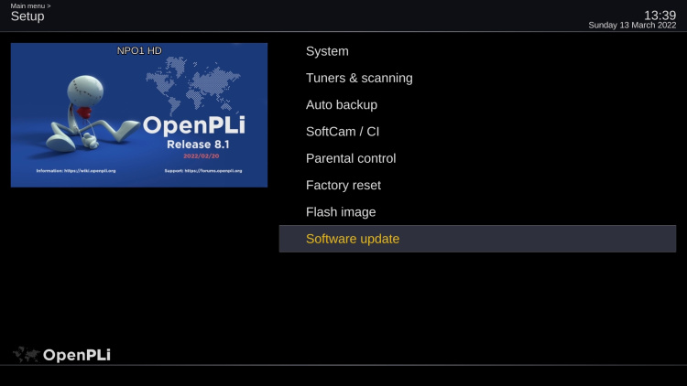Image resolution: width=687 pixels, height=386 pixels.
Task: Choose Factory reset
Action: point(477,185)
